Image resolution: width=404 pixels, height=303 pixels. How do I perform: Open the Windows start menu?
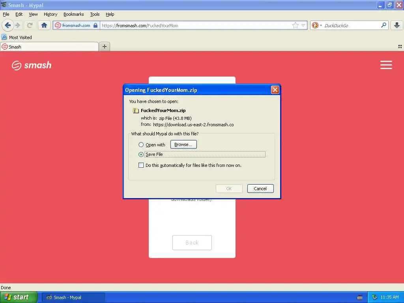click(19, 297)
